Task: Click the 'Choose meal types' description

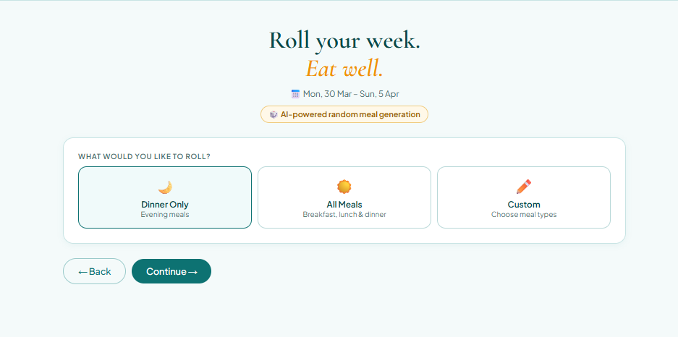Action: [524, 214]
